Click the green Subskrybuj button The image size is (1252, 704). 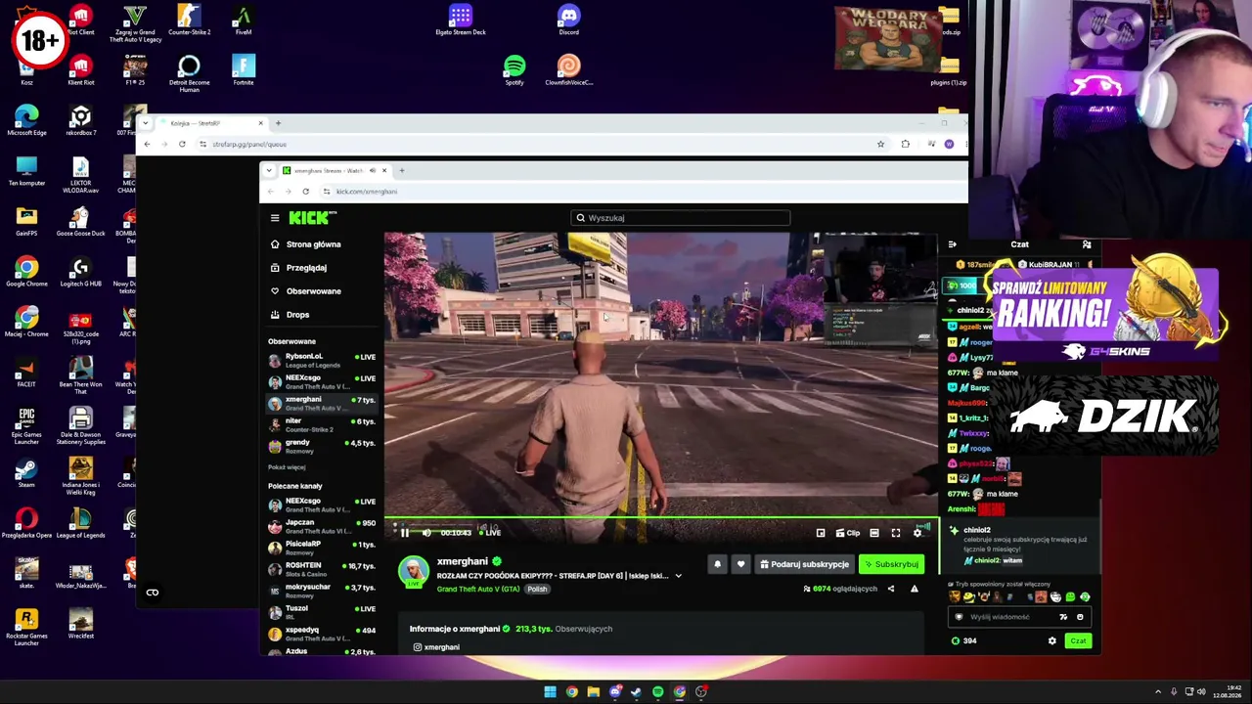point(891,564)
